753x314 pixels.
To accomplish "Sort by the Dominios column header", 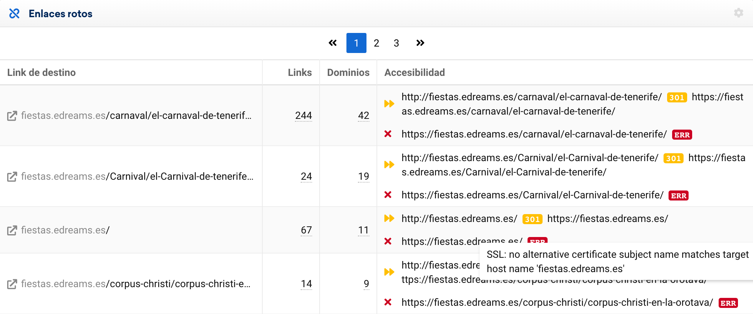I will pyautogui.click(x=348, y=73).
